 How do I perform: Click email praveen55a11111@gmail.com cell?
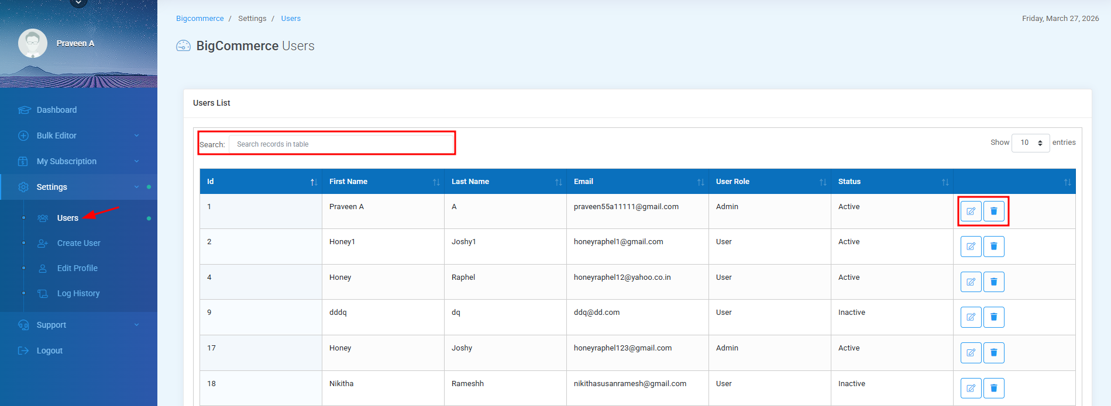pos(626,207)
